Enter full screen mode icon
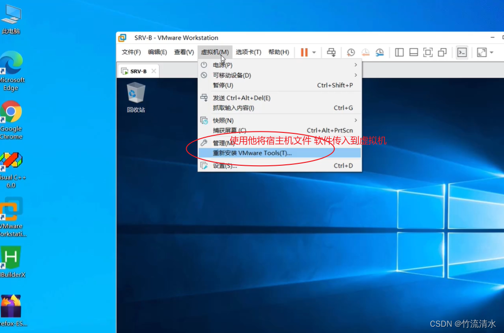Image resolution: width=504 pixels, height=333 pixels. point(428,52)
